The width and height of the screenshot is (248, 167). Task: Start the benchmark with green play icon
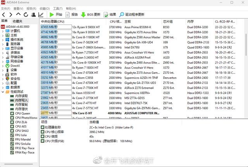click(x=56, y=15)
